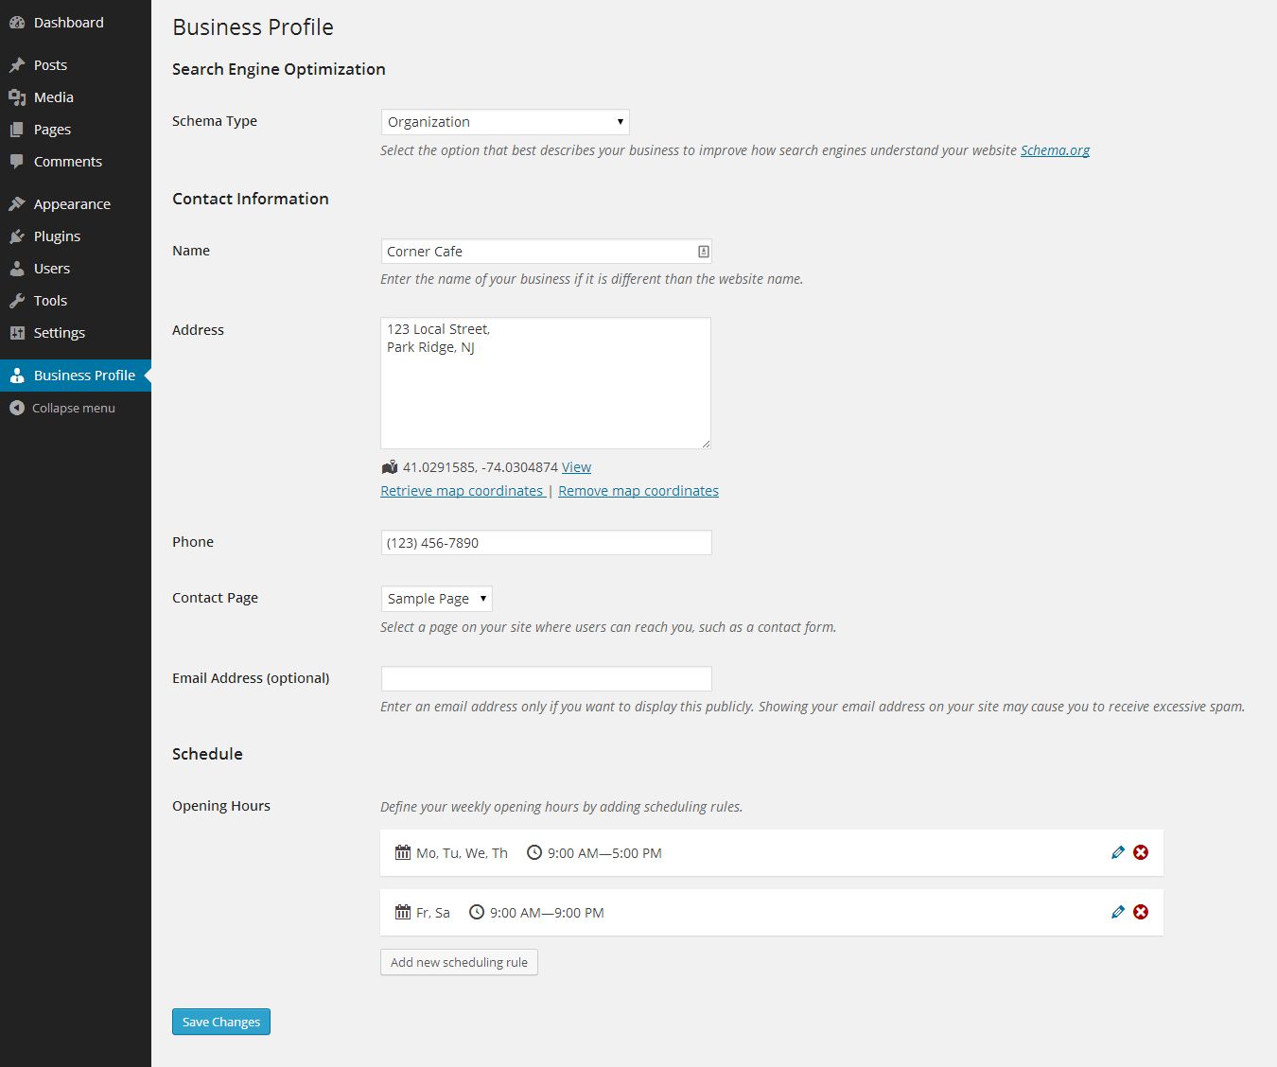Click Add new scheduling rule button

[459, 962]
